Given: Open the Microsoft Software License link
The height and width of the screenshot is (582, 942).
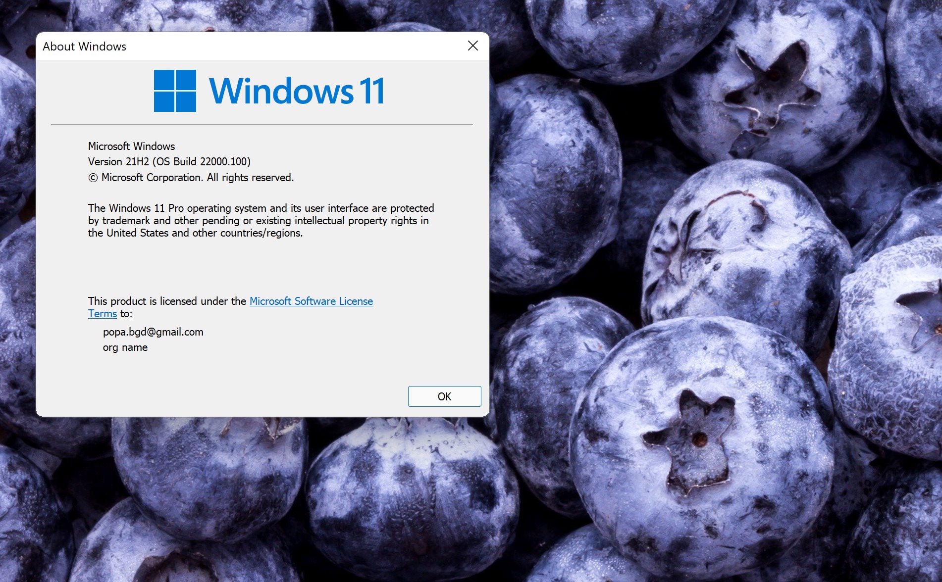Looking at the screenshot, I should (311, 301).
